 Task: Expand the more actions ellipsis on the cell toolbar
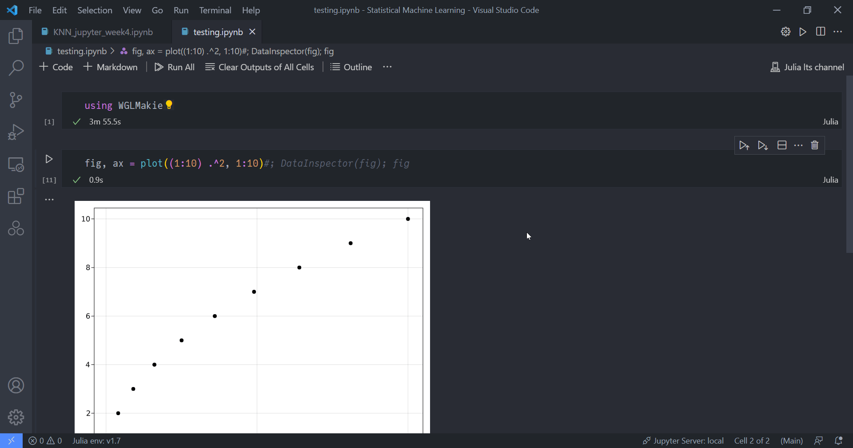coord(799,145)
